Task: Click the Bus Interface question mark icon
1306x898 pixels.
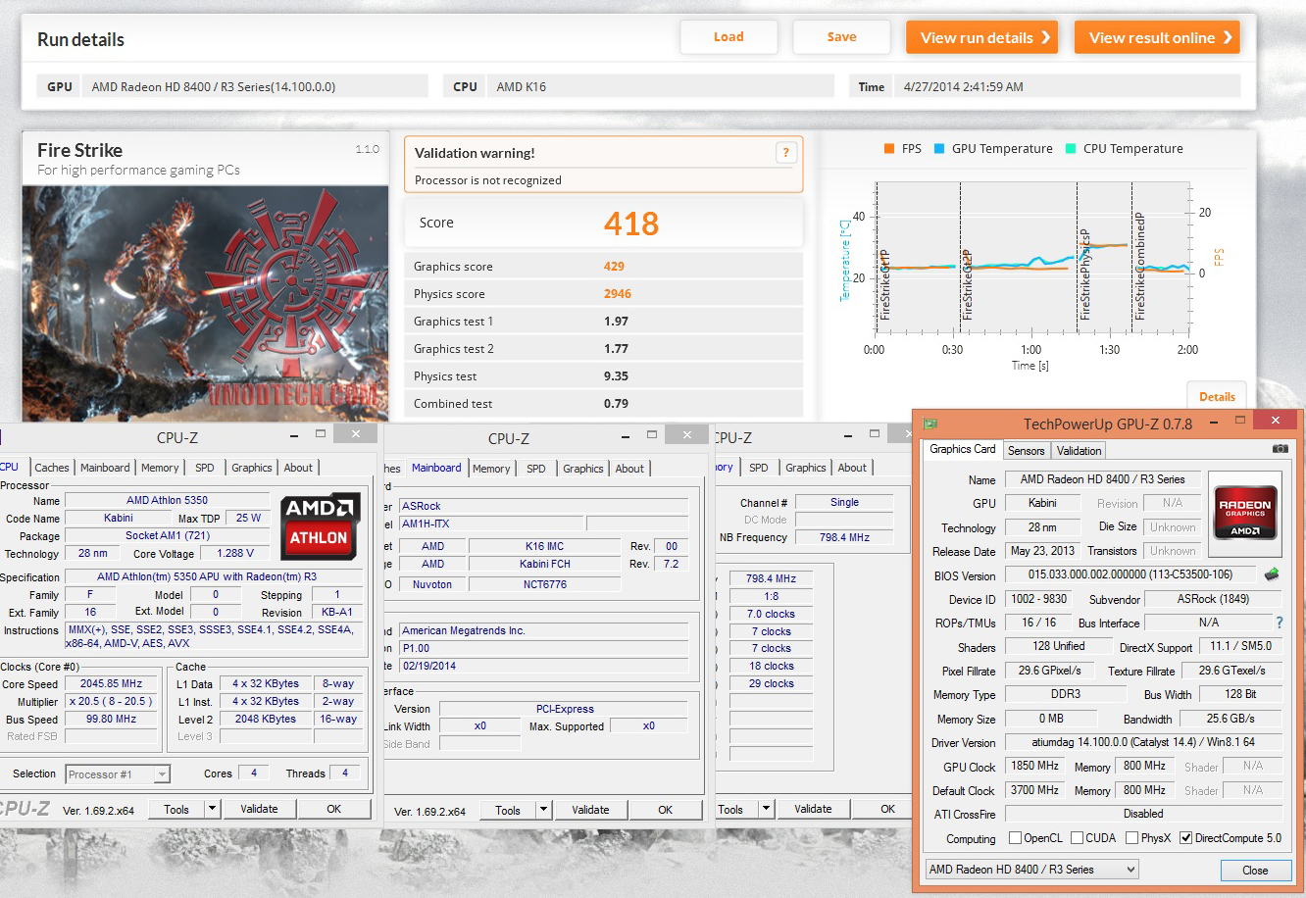Action: [1279, 623]
